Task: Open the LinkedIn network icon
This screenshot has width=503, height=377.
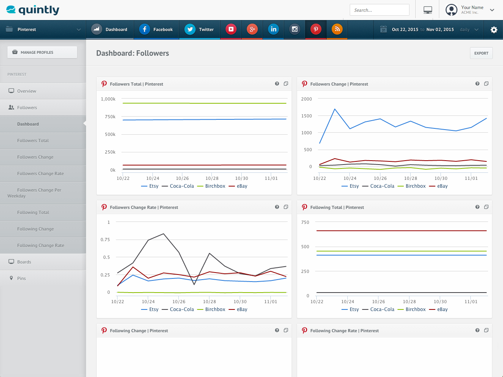Action: pos(274,29)
